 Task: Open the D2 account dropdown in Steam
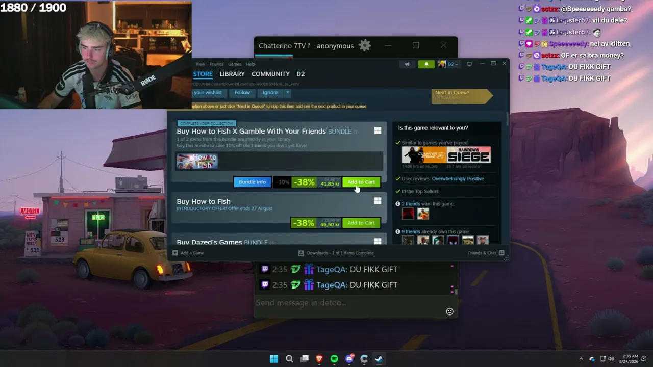tap(449, 64)
